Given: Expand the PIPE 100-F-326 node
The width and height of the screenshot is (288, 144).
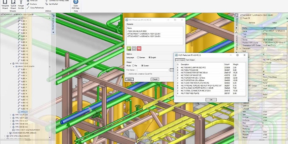Looking at the screenshot, I should click(x=11, y=118).
